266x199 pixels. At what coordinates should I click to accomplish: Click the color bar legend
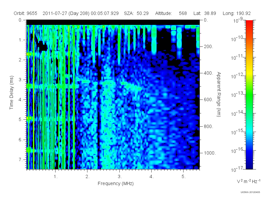click(249, 95)
